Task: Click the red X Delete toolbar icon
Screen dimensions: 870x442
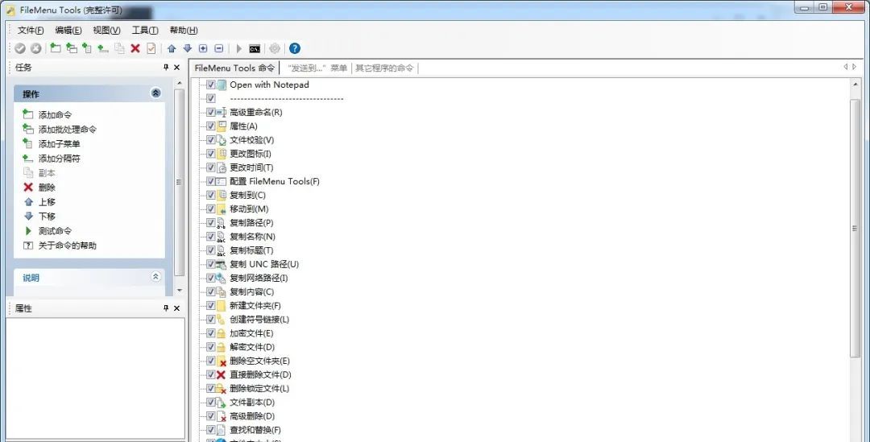Action: 135,49
